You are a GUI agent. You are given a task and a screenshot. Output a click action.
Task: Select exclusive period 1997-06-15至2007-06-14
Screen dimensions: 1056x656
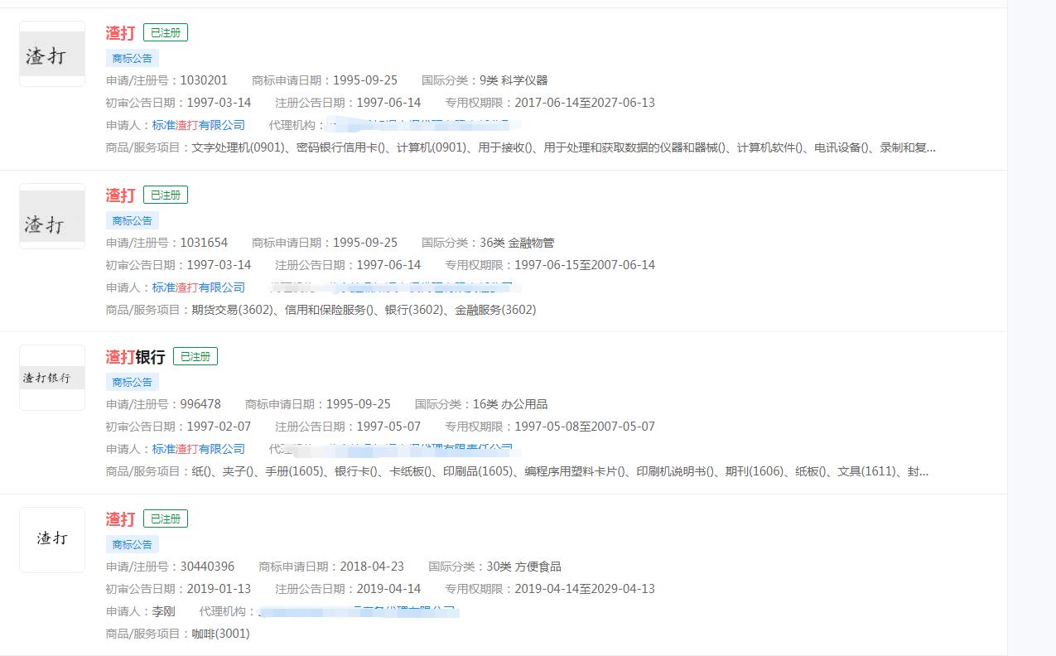coord(585,265)
